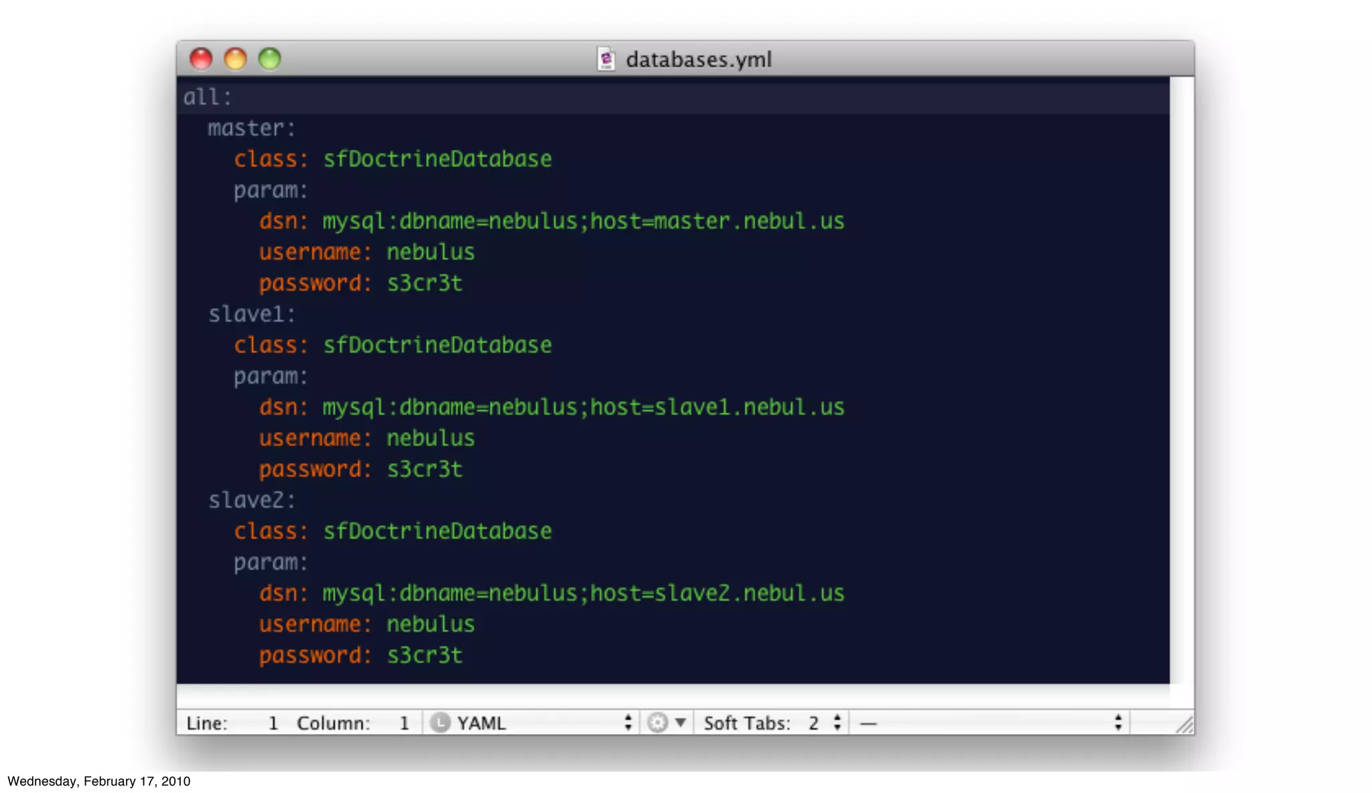This screenshot has height=793, width=1372.
Task: Click the Line number field in status bar
Action: point(272,723)
